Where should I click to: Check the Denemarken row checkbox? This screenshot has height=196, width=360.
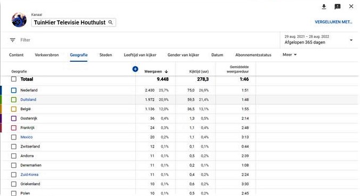coord(14,165)
